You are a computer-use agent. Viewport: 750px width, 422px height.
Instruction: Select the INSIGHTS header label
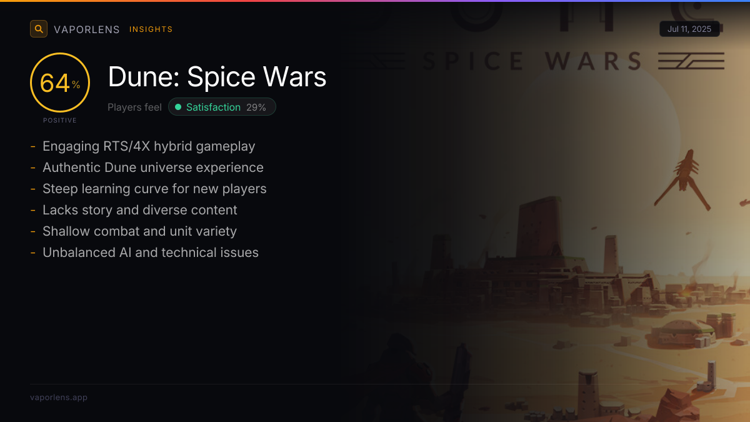151,29
